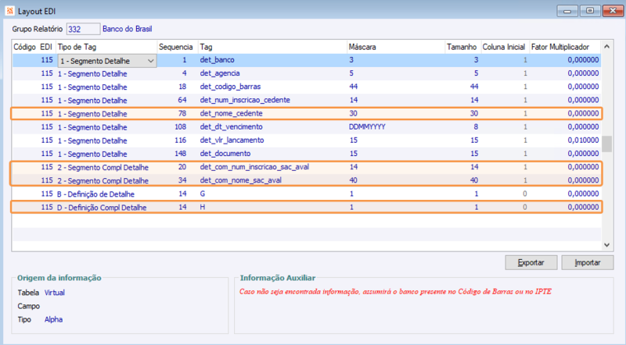The image size is (626, 345).
Task: Click sequence value 108
Action: click(x=181, y=127)
